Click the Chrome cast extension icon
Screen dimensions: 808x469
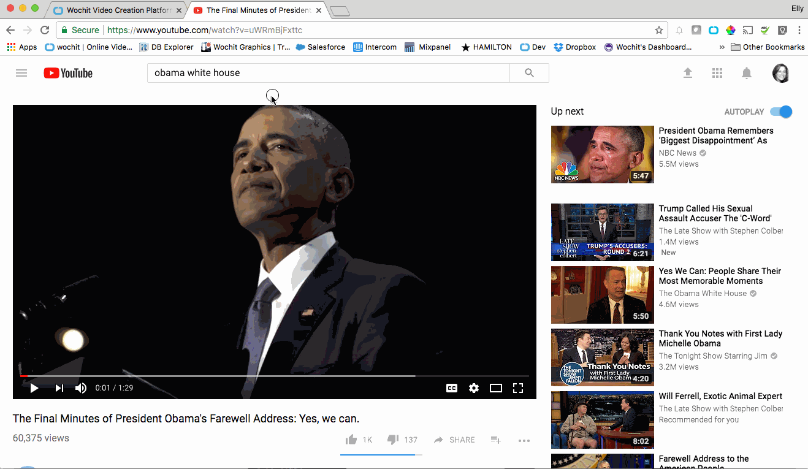pos(747,30)
